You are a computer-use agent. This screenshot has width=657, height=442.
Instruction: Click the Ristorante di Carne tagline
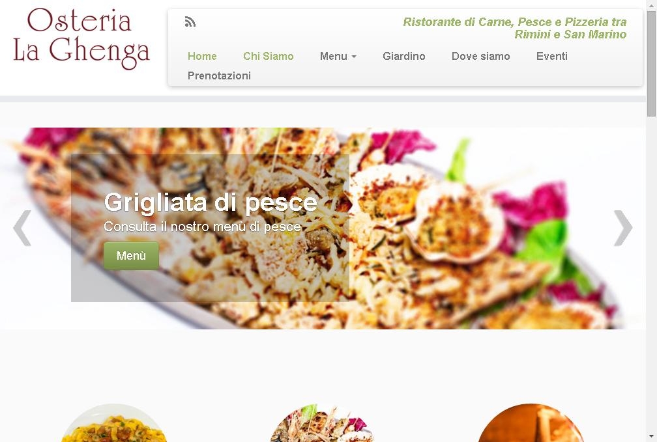(x=514, y=28)
